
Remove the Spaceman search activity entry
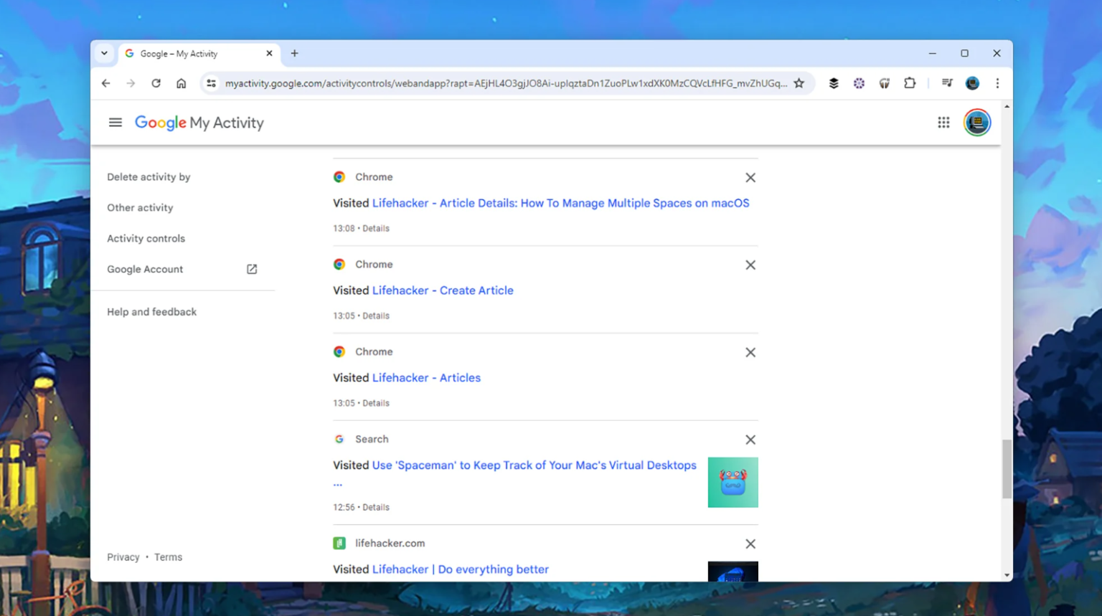[x=750, y=440]
